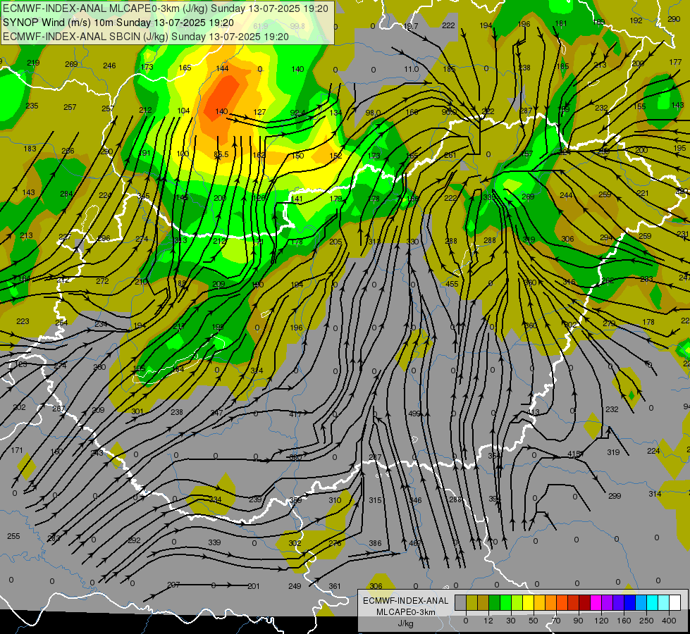Click the gray swatch in the legend
The image size is (690, 634).
tap(461, 602)
